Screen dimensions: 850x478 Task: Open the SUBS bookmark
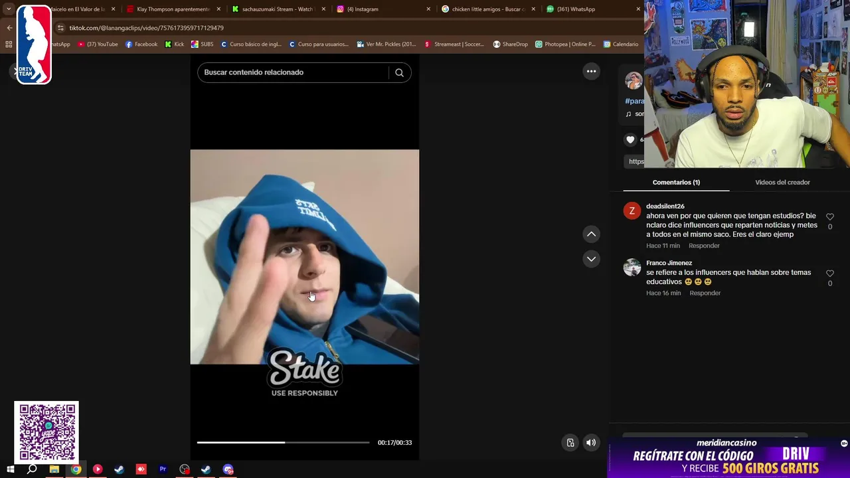[202, 44]
